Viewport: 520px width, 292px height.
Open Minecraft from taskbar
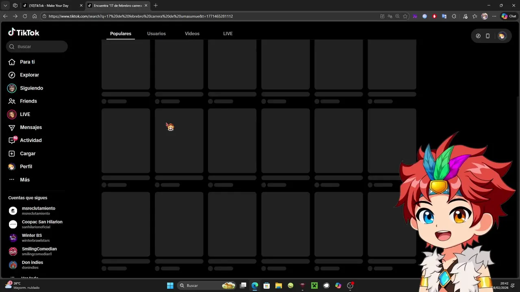pos(314,286)
